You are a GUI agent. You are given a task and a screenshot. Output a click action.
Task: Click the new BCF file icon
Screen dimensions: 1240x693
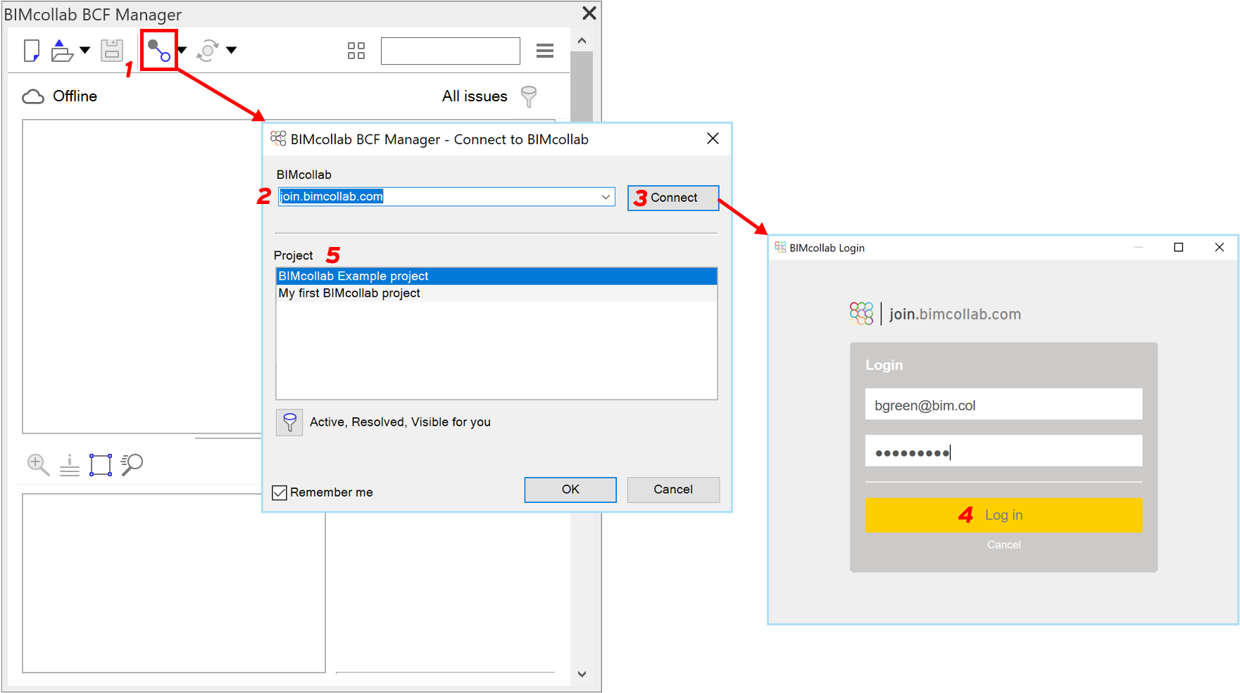click(x=32, y=51)
